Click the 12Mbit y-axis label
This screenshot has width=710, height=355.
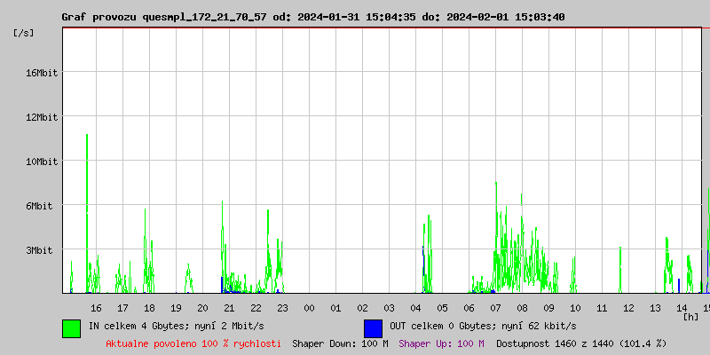[41, 117]
